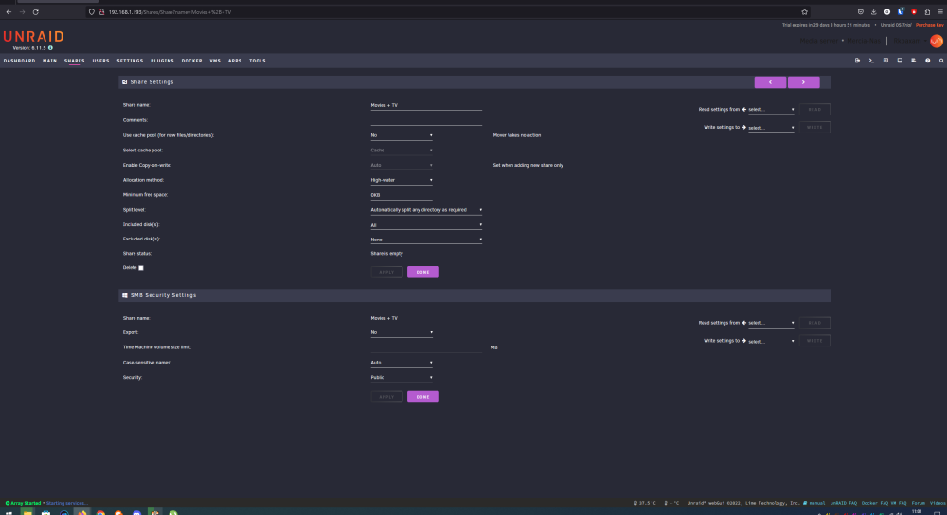Screen dimensions: 947x515
Task: Open the help icon in Unraid toolbar
Action: [x=928, y=61]
